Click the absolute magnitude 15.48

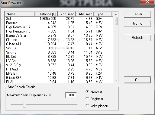[x=88, y=23]
